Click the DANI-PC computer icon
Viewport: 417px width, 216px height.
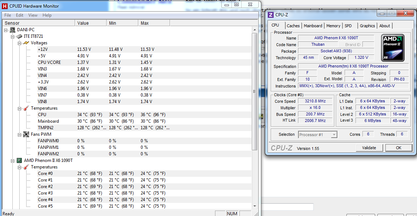point(12,30)
